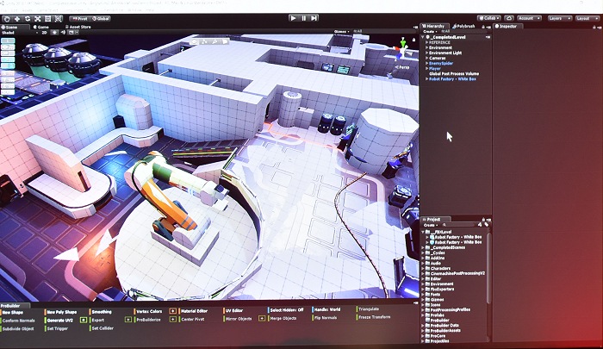Click the Triangulate action

click(x=369, y=309)
